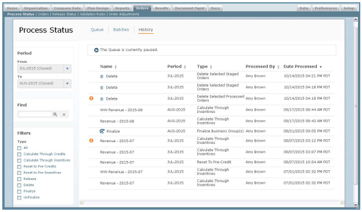Screen dimensions: 362x212
Task: Check Reset to Pre-Incentives filter
Action: [x=19, y=173]
